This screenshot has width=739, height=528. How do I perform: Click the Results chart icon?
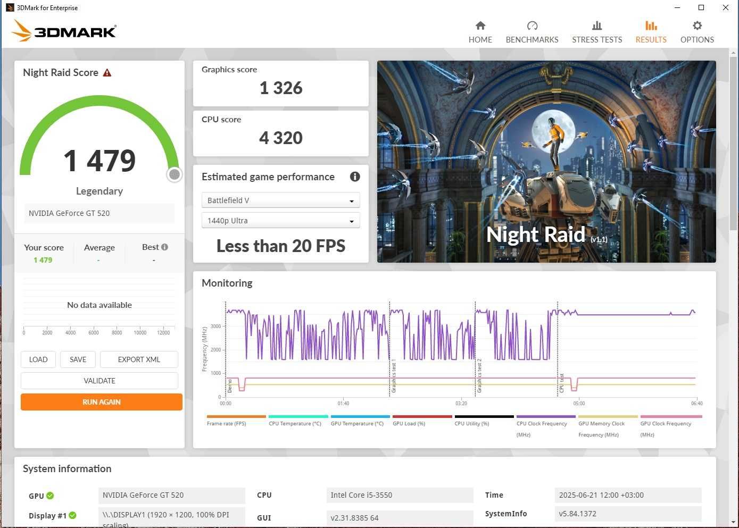(651, 26)
